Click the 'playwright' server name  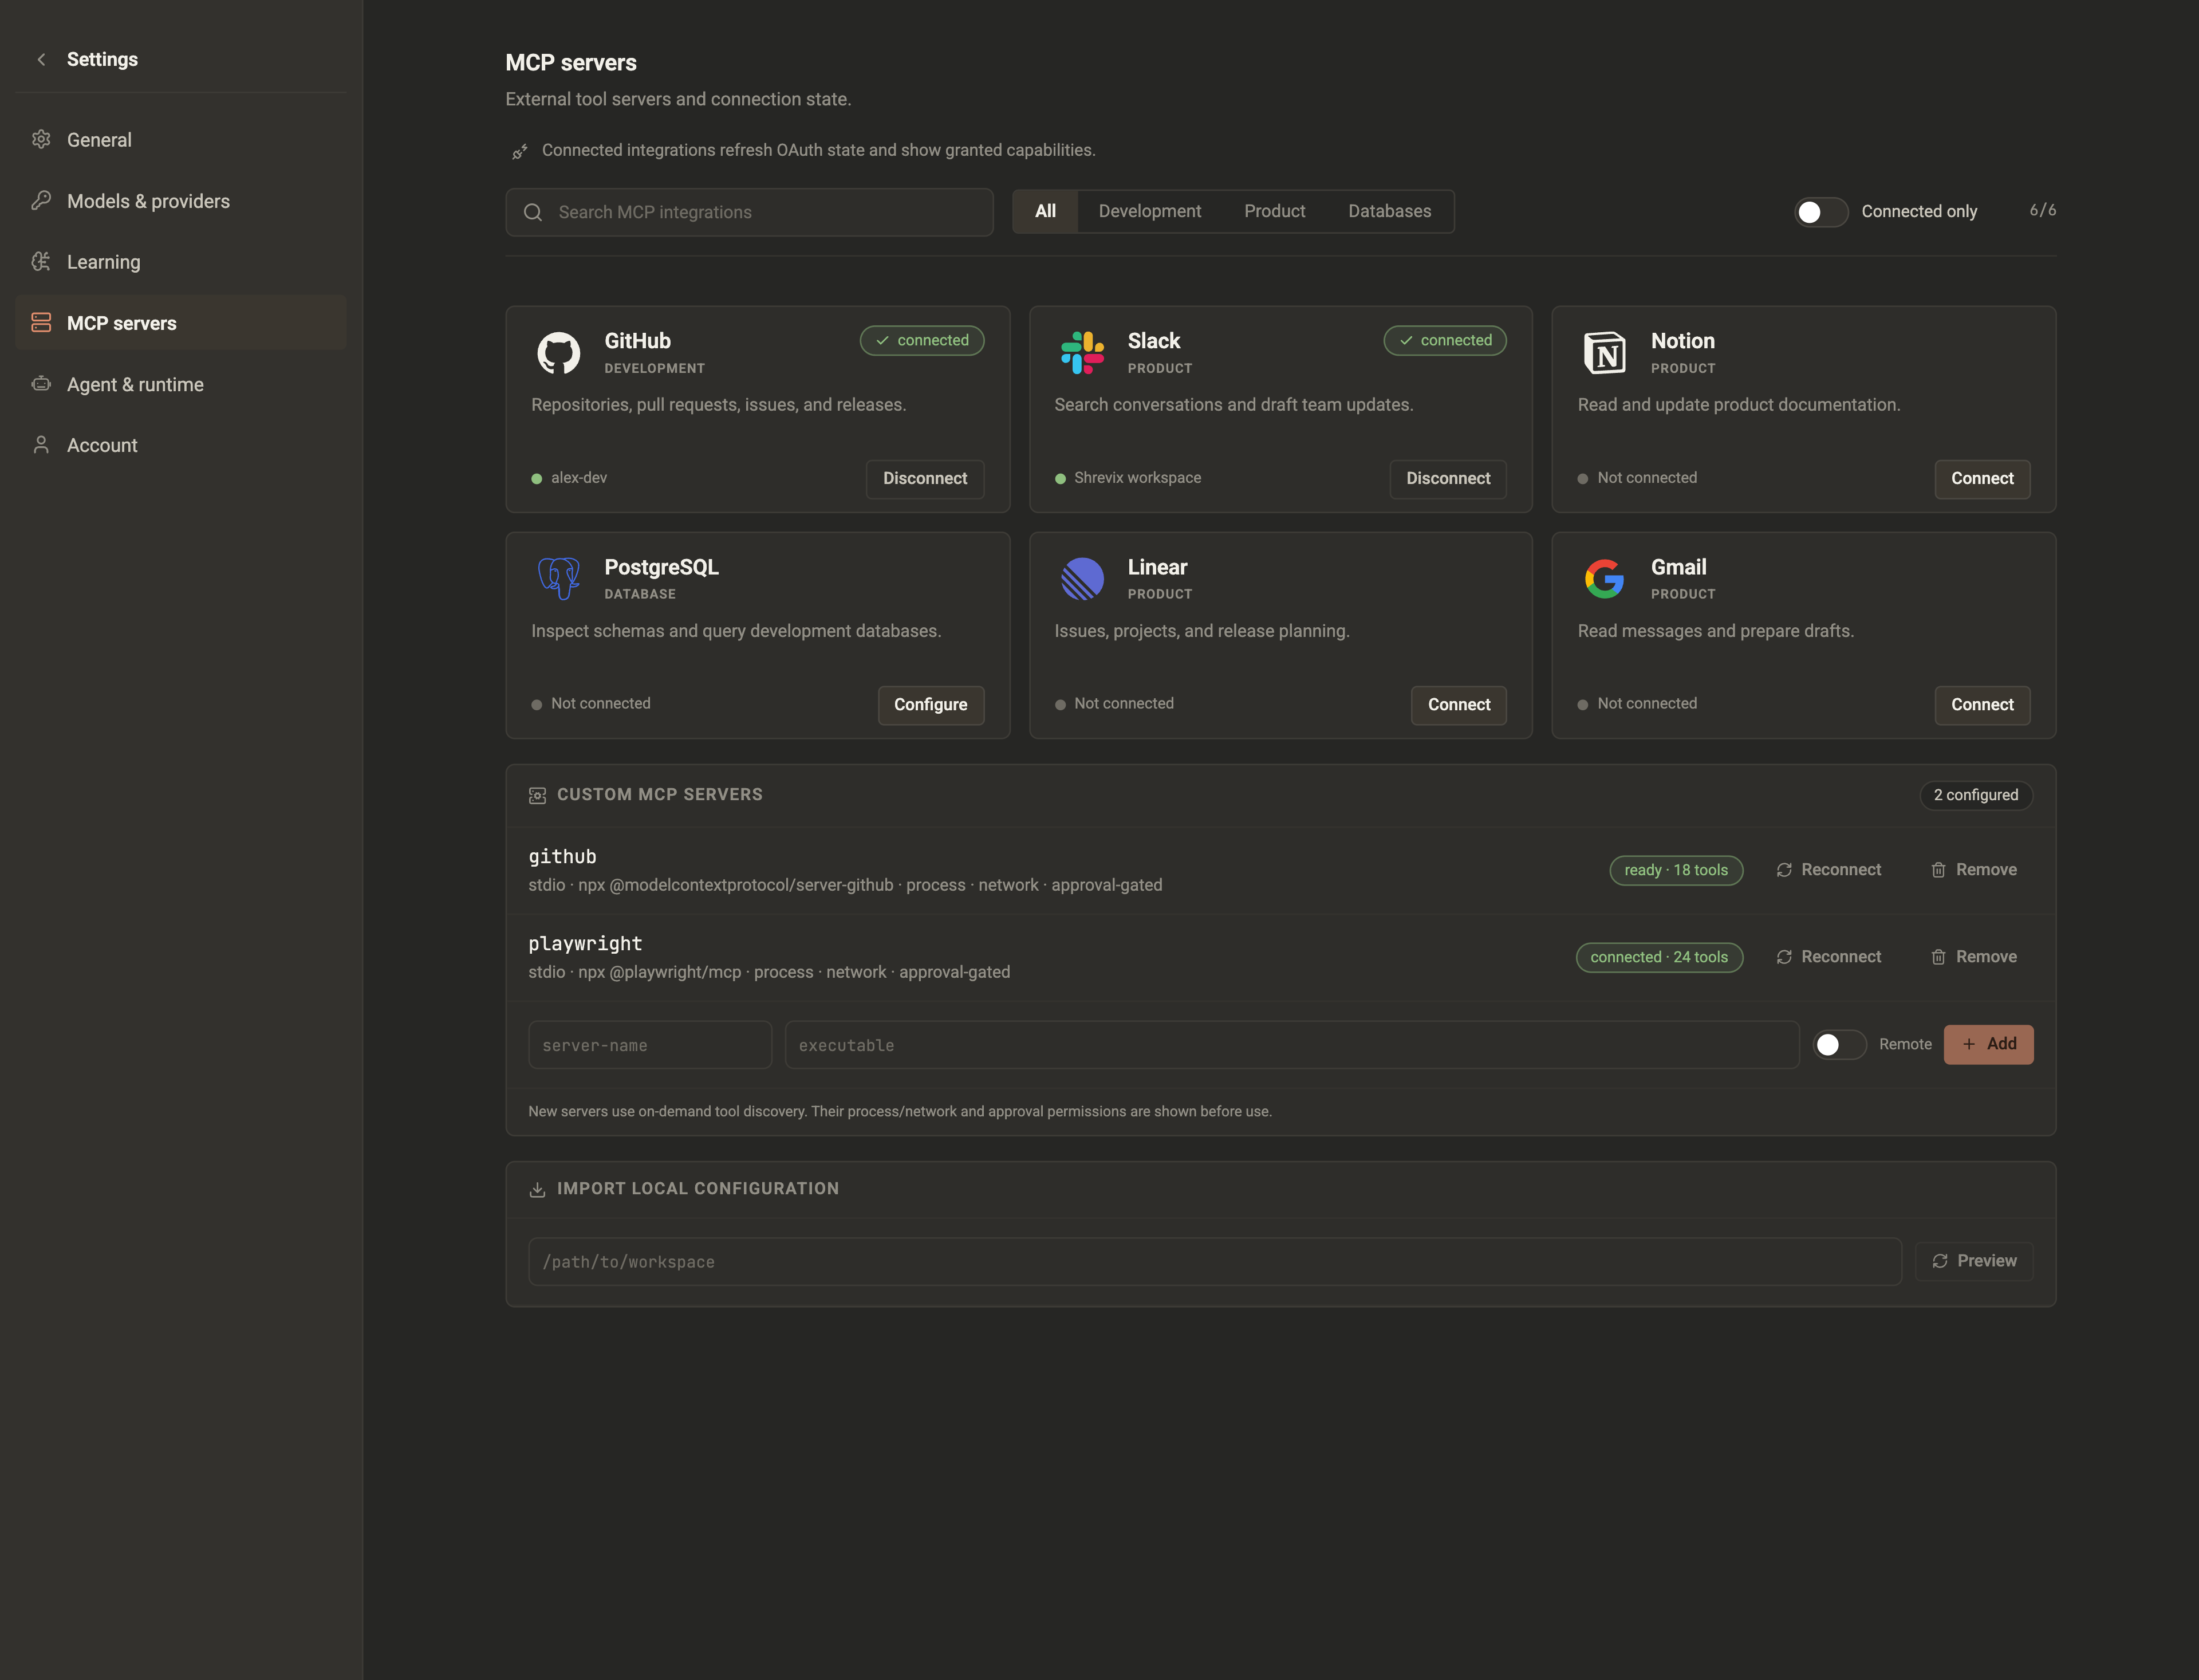(585, 944)
